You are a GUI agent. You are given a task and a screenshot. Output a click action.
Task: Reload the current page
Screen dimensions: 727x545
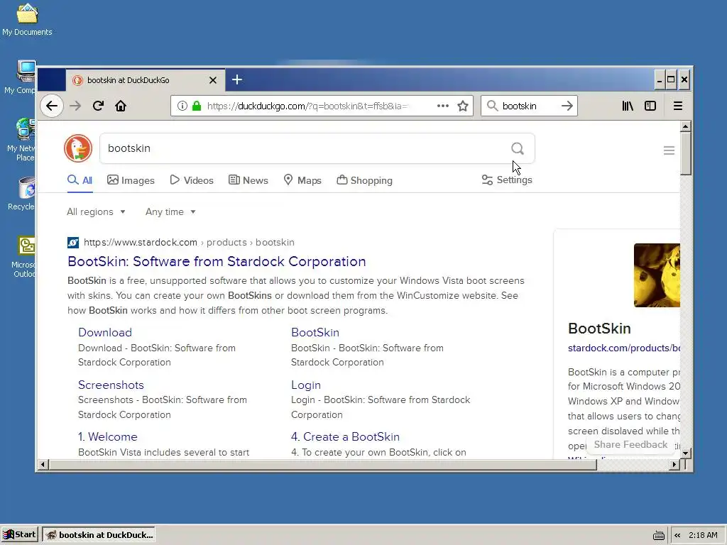pyautogui.click(x=98, y=106)
